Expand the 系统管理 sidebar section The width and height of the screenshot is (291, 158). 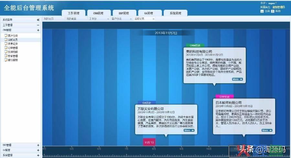coord(38,155)
